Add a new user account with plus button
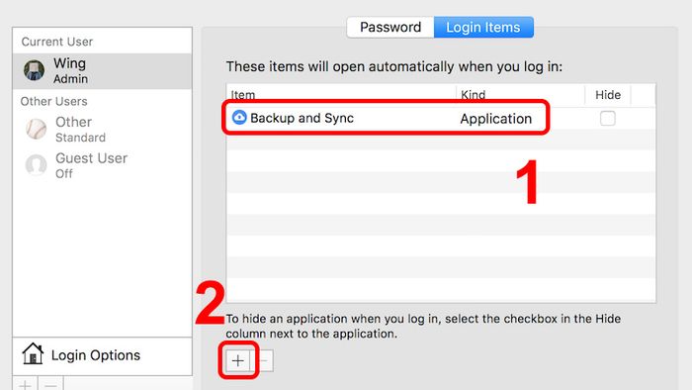This screenshot has height=390, width=692. point(25,384)
